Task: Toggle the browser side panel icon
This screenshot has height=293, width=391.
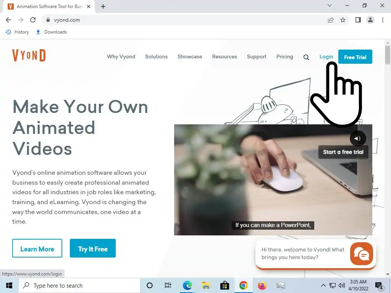Action: pos(358,20)
